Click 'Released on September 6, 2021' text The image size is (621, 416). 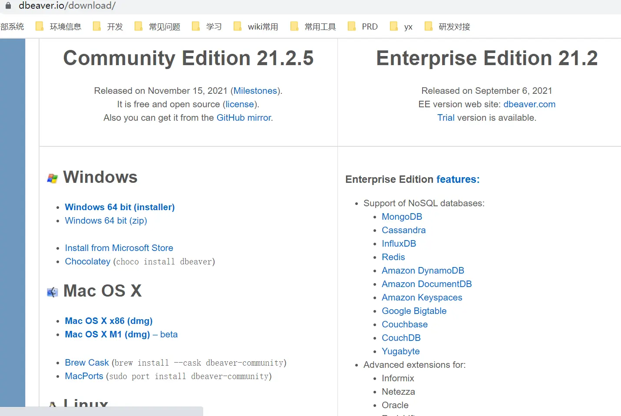click(x=487, y=91)
